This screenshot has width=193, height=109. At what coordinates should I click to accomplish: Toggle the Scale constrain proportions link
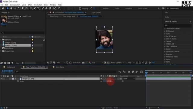(x=101, y=81)
